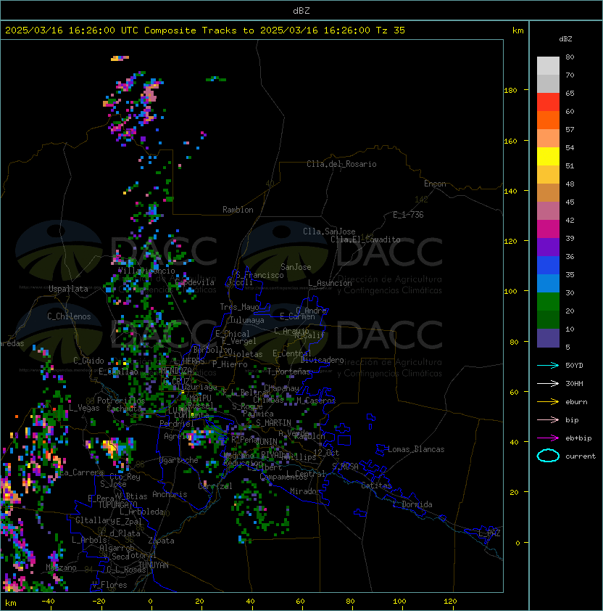This screenshot has height=611, width=603.
Task: Click the 'SanJose' map label near S_Francisco
Action: click(x=296, y=267)
